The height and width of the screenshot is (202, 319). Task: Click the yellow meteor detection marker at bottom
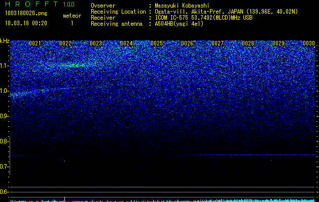[65, 199]
